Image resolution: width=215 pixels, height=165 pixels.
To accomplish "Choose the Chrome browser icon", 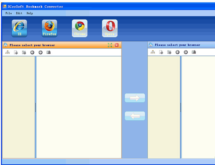I will point(80,28).
